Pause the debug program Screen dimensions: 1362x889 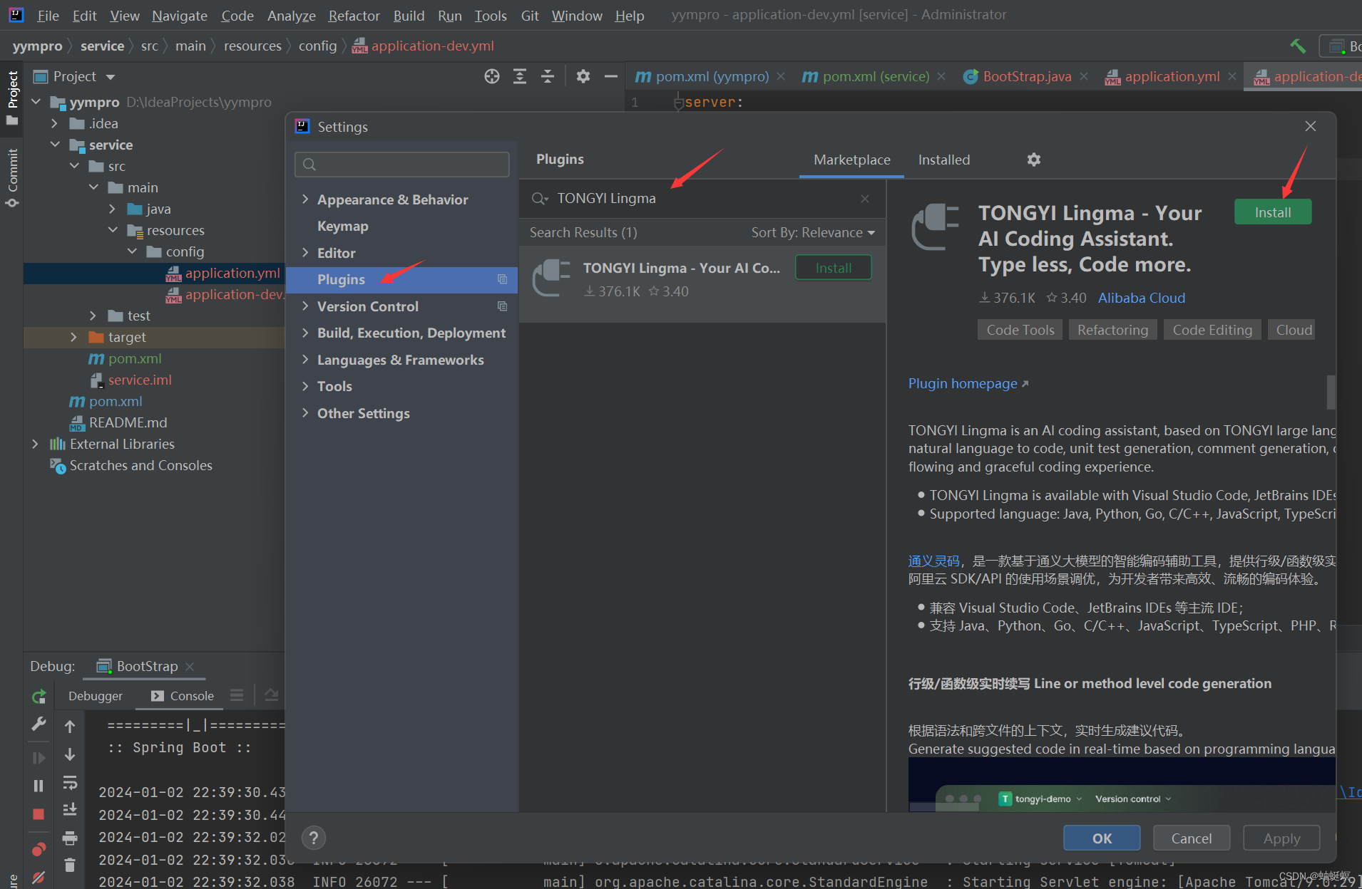[x=39, y=786]
